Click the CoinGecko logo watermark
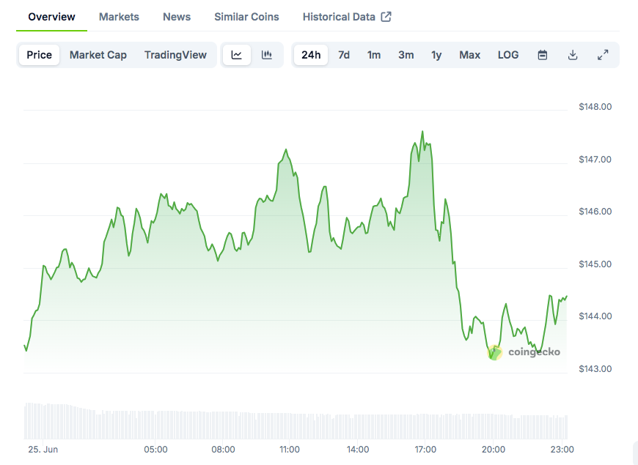This screenshot has height=465, width=638. click(x=524, y=352)
